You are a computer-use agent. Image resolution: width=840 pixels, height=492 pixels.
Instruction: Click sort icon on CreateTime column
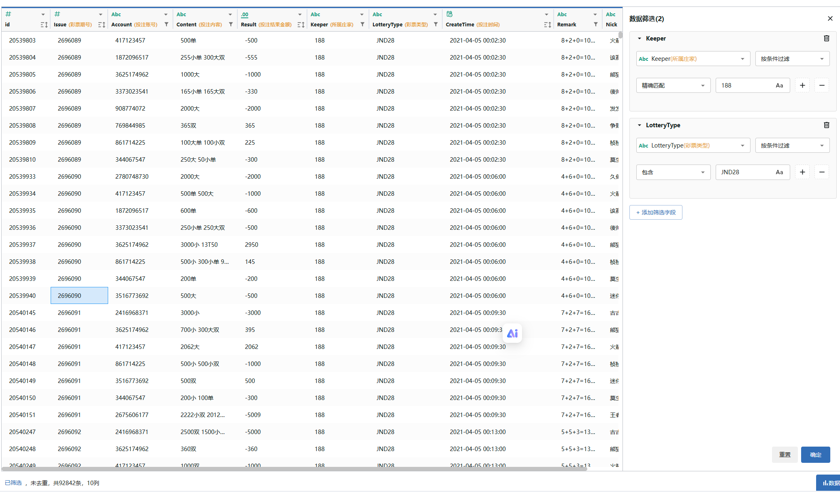coord(547,25)
